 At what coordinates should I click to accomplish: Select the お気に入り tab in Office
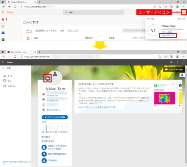(x=73, y=31)
